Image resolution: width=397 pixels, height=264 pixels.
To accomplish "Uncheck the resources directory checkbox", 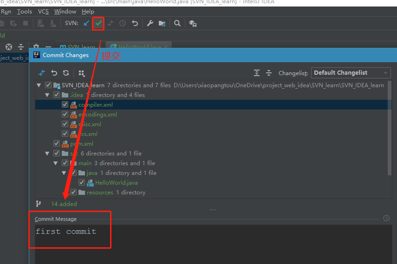I will pos(73,192).
